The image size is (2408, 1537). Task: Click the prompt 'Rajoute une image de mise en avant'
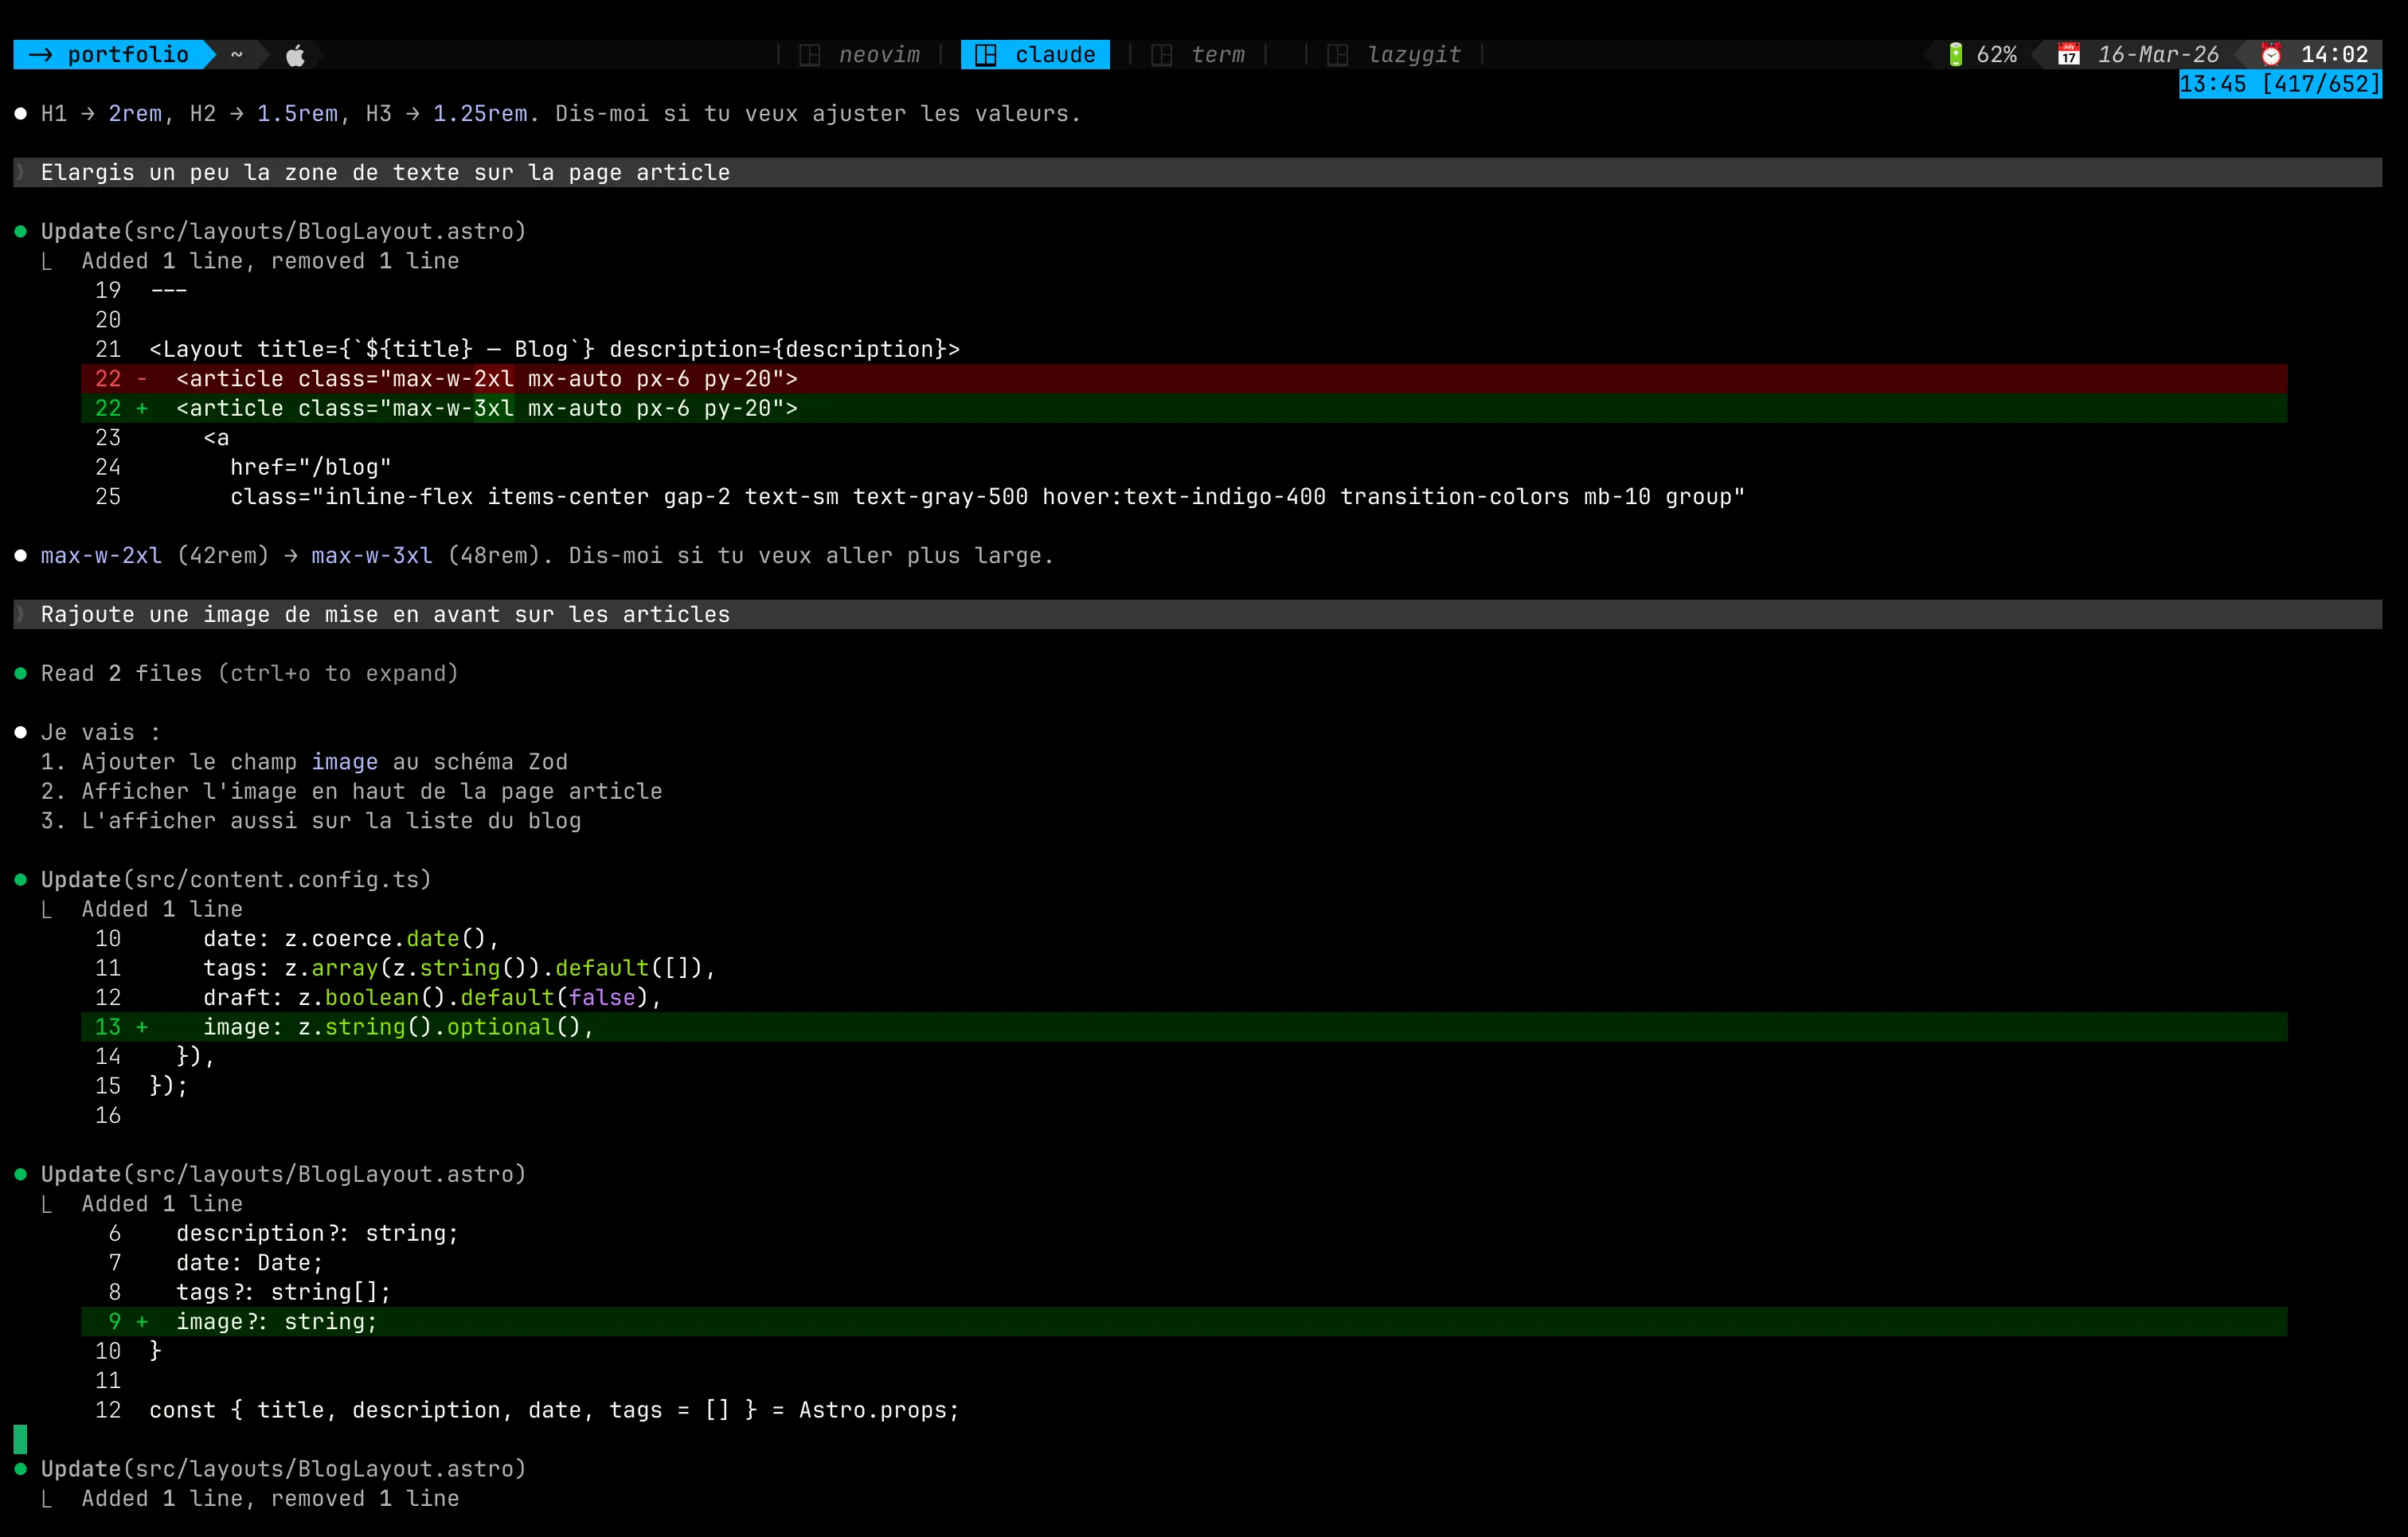[x=385, y=614]
